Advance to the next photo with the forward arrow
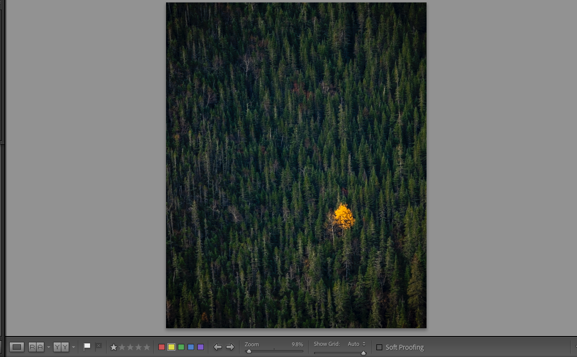 [x=230, y=347]
